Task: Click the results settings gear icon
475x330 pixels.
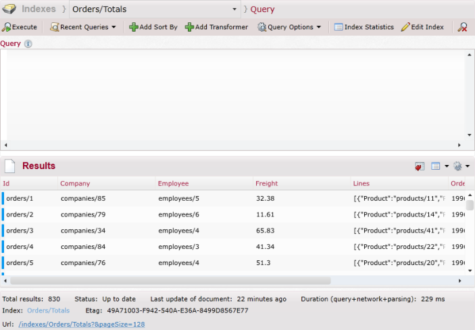Action: click(x=457, y=166)
